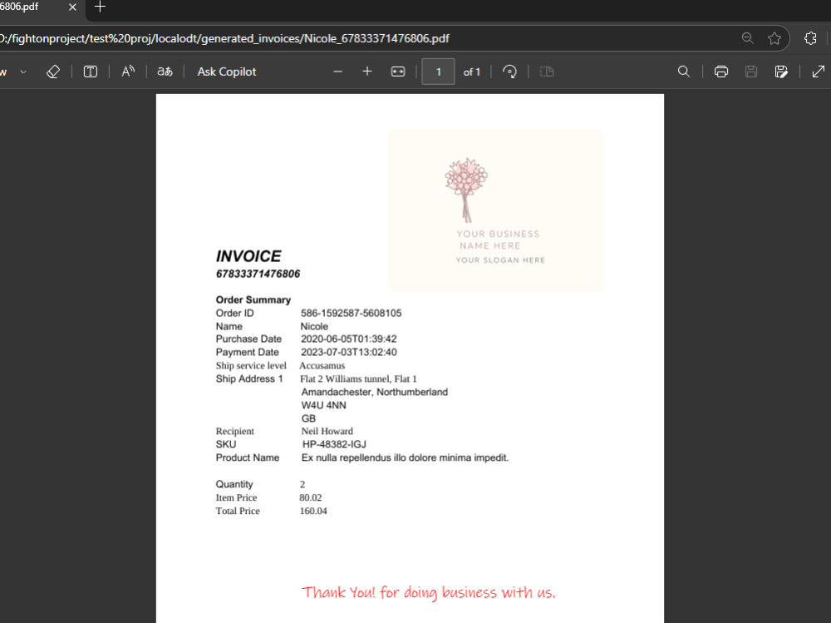Print the invoice PDF
Screen dimensions: 831x623
click(721, 72)
